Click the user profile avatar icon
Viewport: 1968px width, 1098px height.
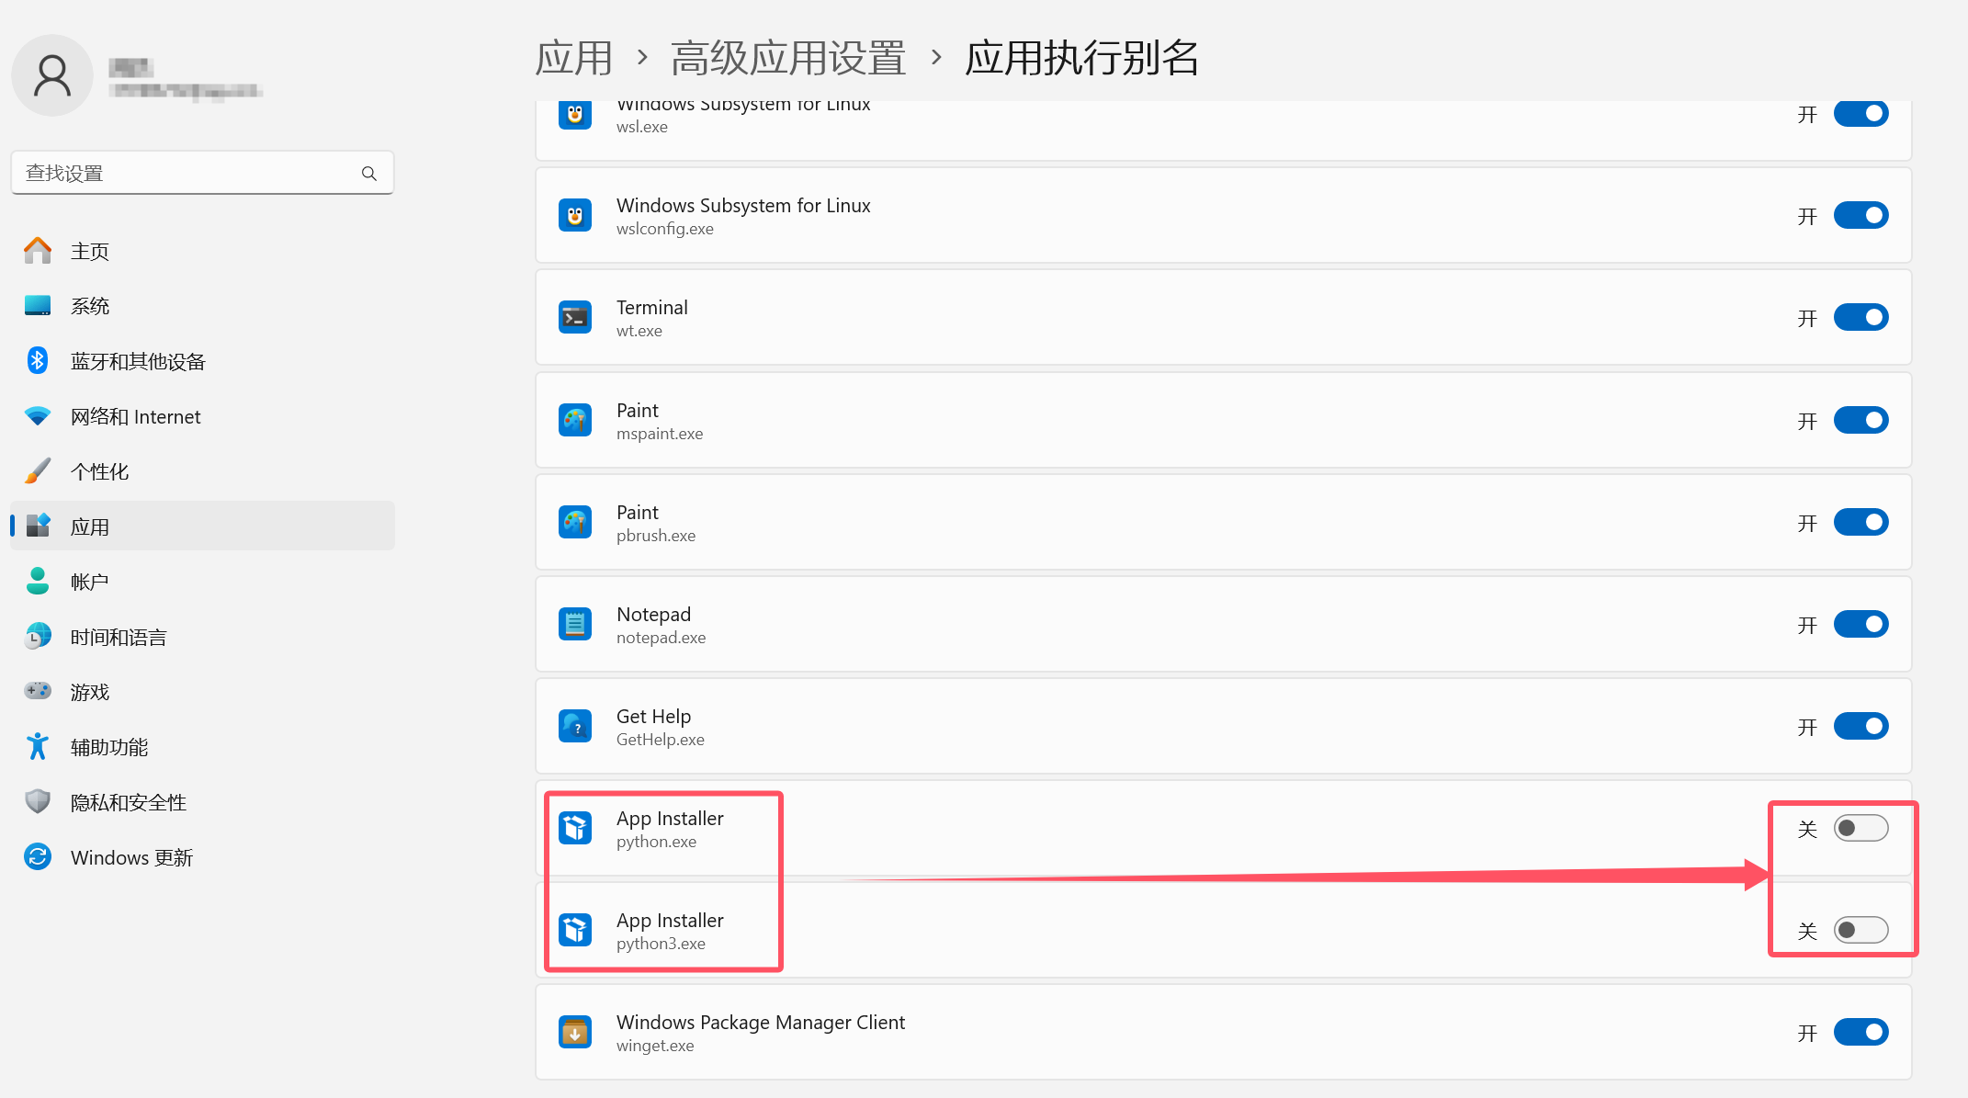click(52, 75)
